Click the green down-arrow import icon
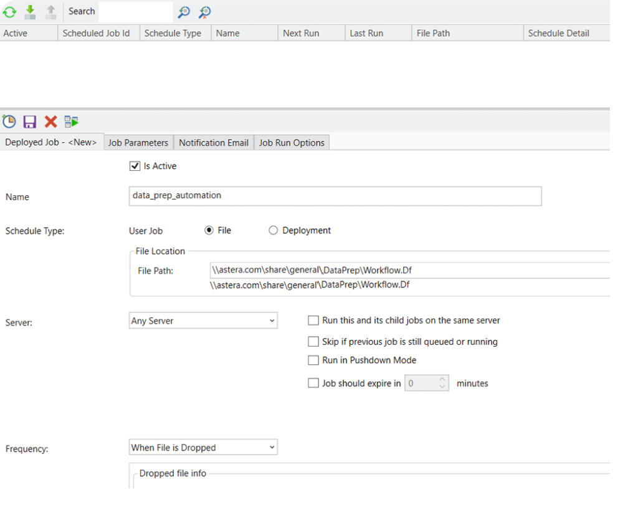This screenshot has width=638, height=512. click(x=30, y=12)
